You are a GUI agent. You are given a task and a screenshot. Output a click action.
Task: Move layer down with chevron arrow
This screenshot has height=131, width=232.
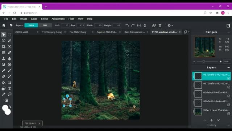(218, 120)
